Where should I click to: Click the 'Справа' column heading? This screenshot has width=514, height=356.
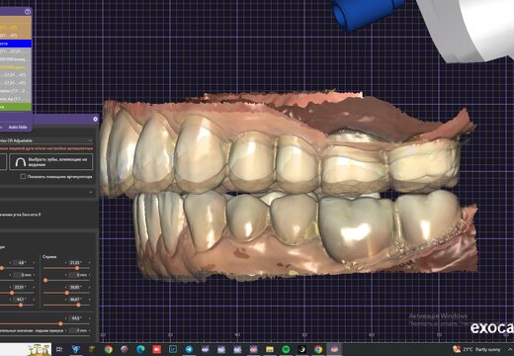(x=49, y=256)
